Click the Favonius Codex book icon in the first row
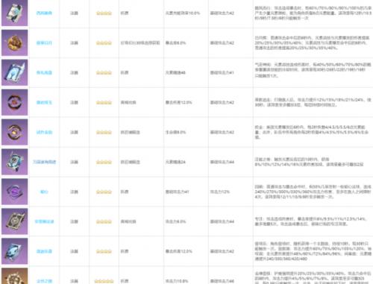Viewport: 373px width, 284px height. point(14,13)
